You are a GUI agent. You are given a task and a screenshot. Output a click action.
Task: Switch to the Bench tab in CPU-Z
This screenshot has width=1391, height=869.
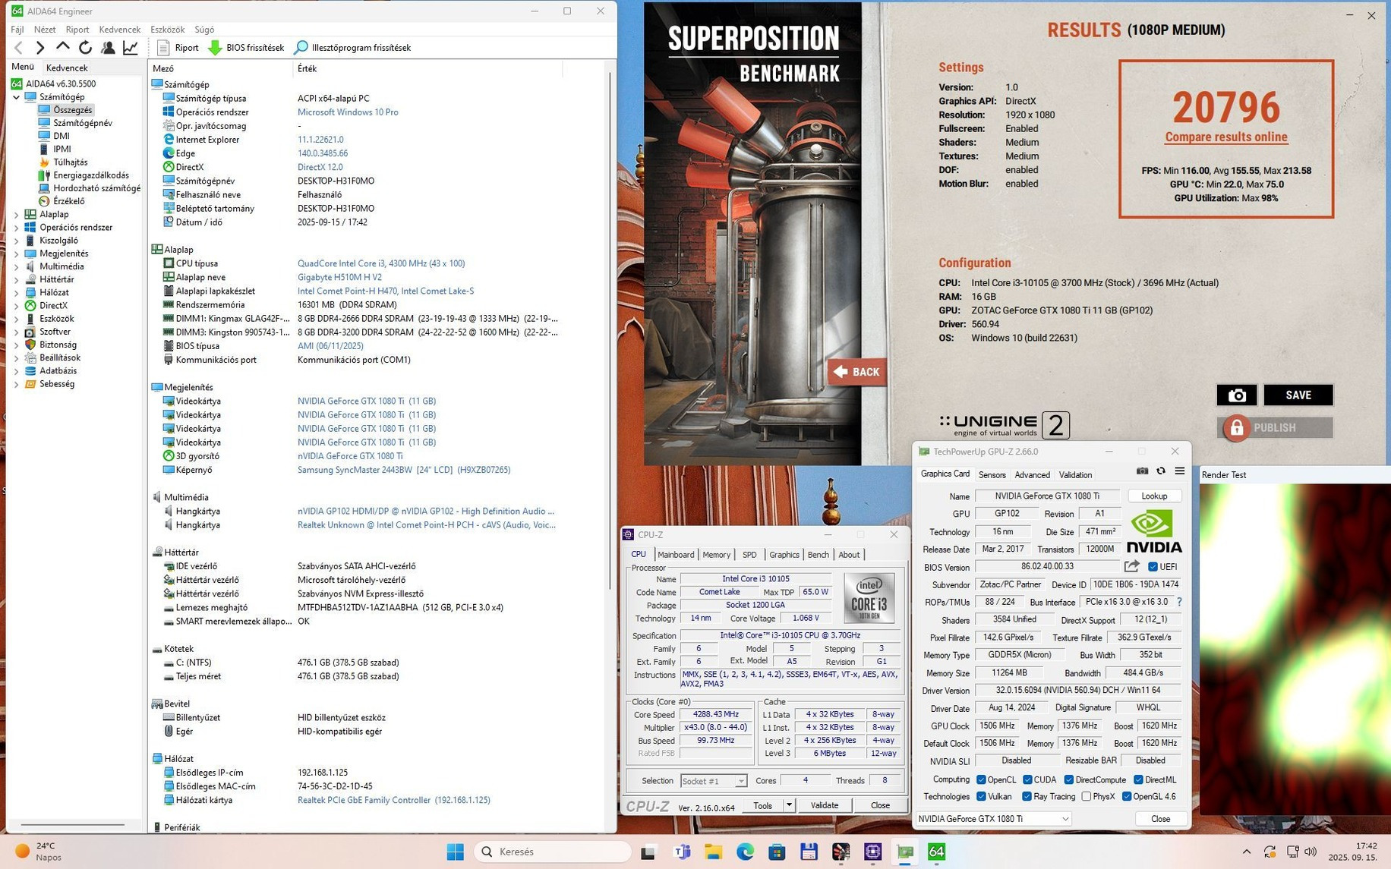point(818,555)
